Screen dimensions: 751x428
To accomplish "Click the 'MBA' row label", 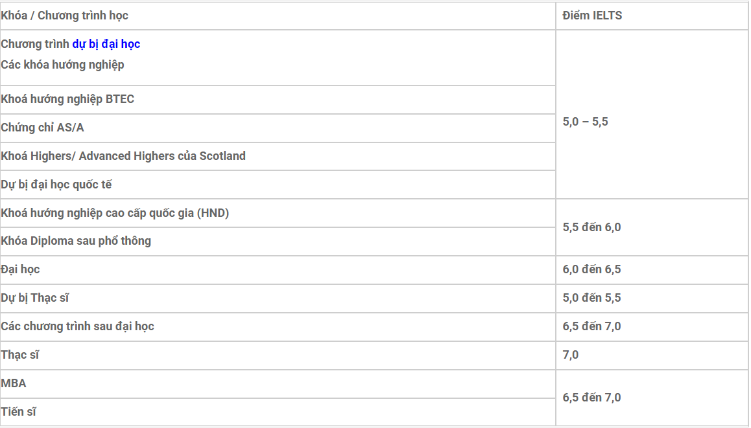I will pos(14,383).
